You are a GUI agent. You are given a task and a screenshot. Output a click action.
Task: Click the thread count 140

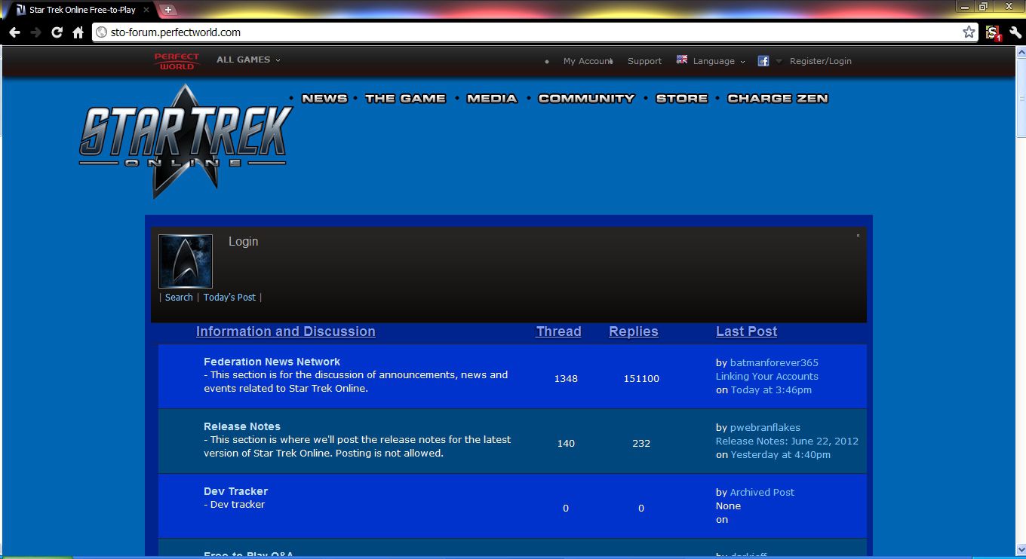[x=566, y=443]
